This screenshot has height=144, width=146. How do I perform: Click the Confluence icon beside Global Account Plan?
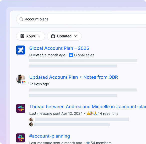click(21, 50)
